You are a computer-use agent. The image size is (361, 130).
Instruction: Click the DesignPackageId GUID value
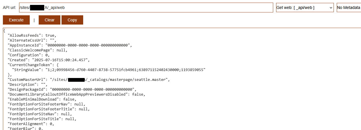point(92,90)
